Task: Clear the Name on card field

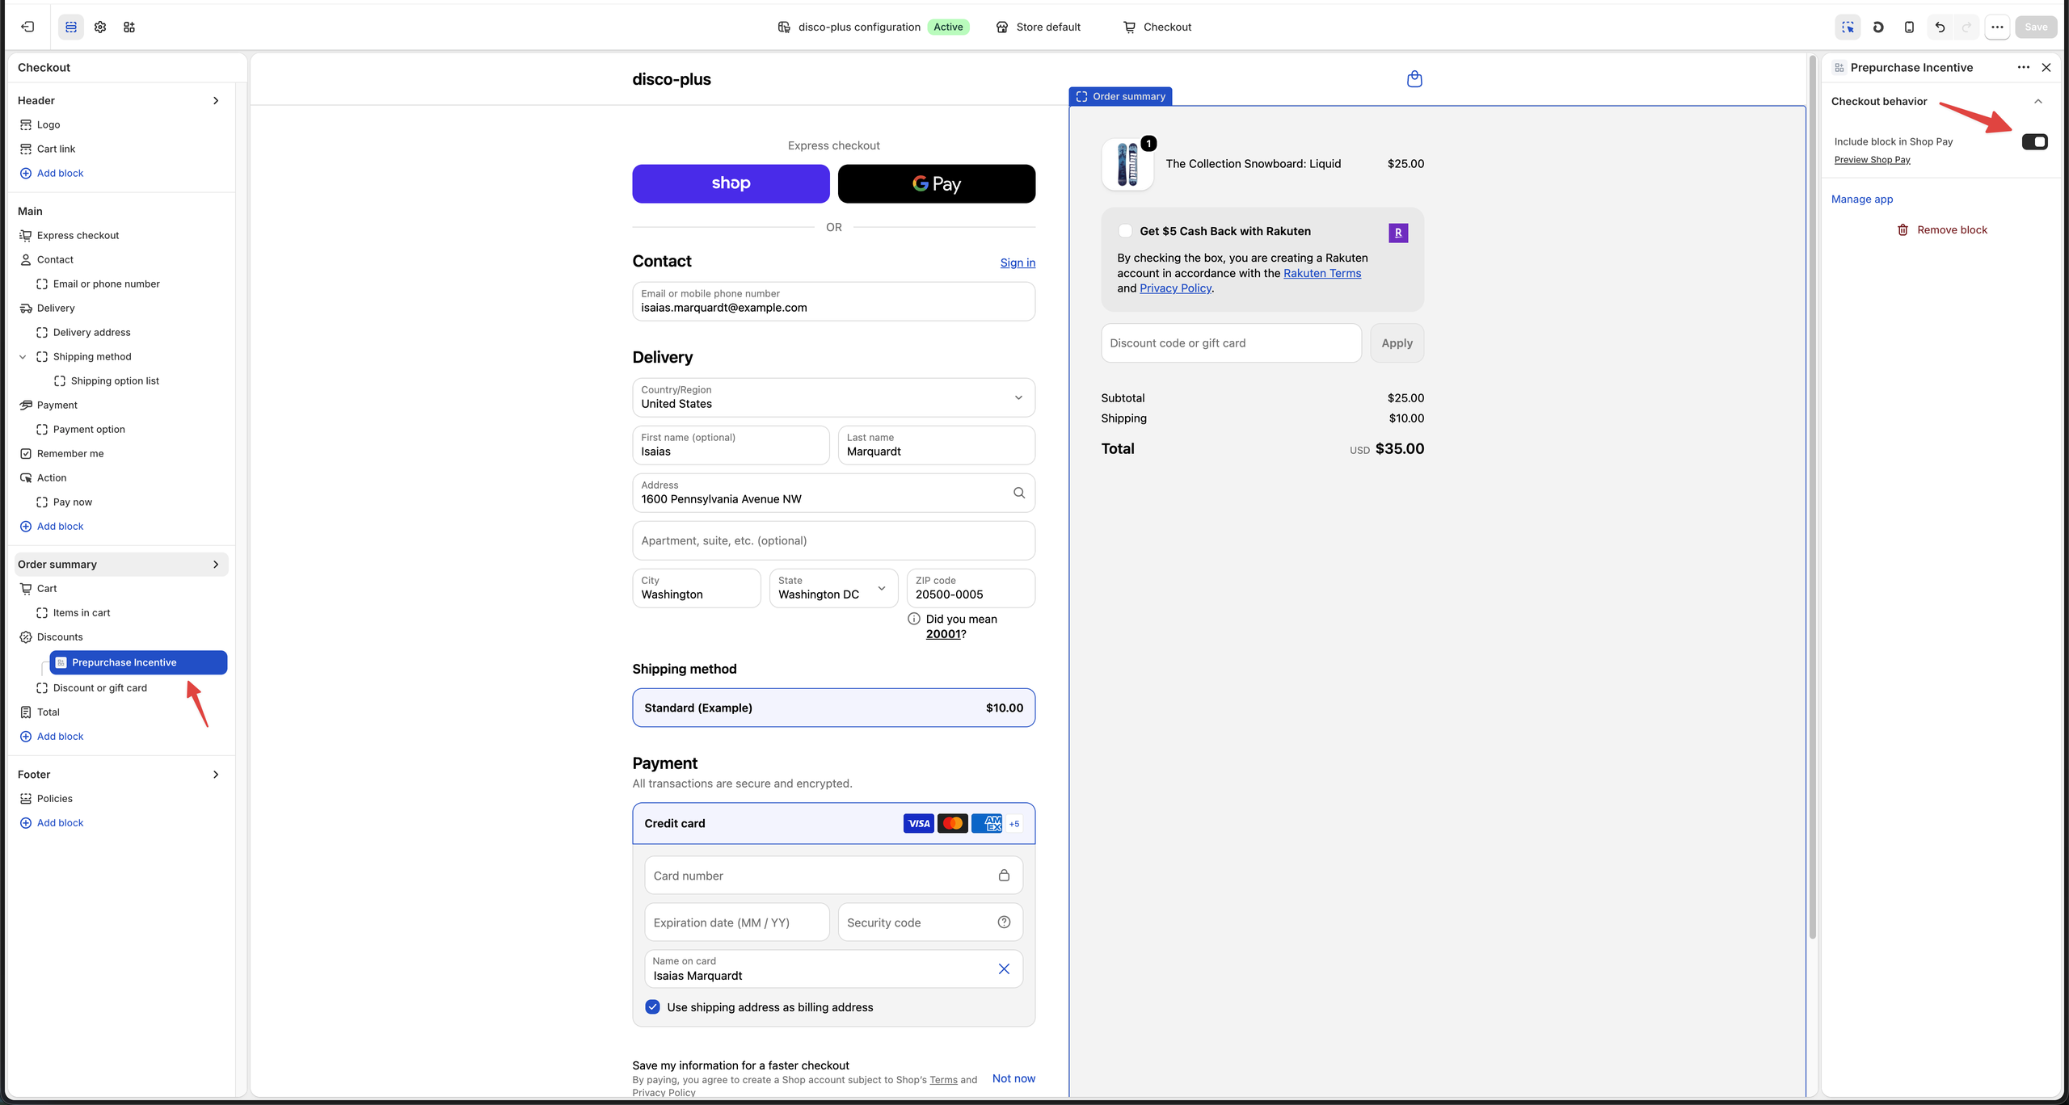Action: (1004, 968)
